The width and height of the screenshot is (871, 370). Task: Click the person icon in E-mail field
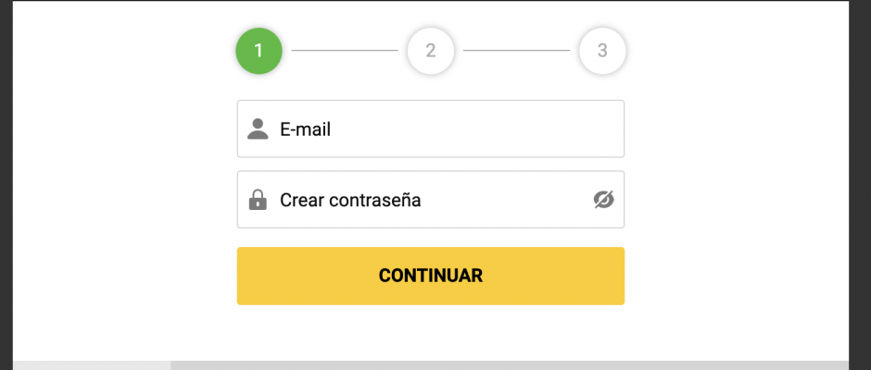(x=258, y=129)
